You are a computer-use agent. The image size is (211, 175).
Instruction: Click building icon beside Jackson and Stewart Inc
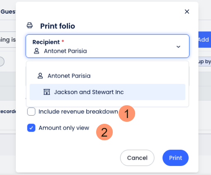pos(47,92)
